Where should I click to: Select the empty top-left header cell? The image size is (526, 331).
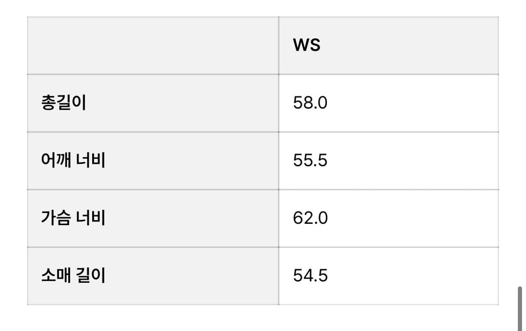(x=153, y=45)
